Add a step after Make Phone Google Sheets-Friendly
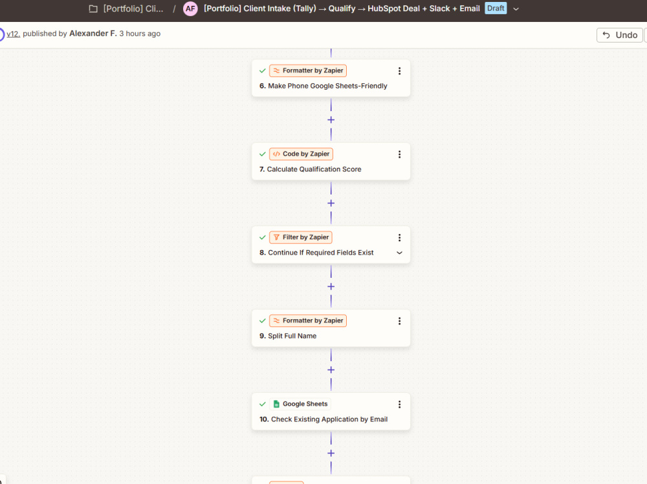The image size is (647, 484). coord(331,120)
